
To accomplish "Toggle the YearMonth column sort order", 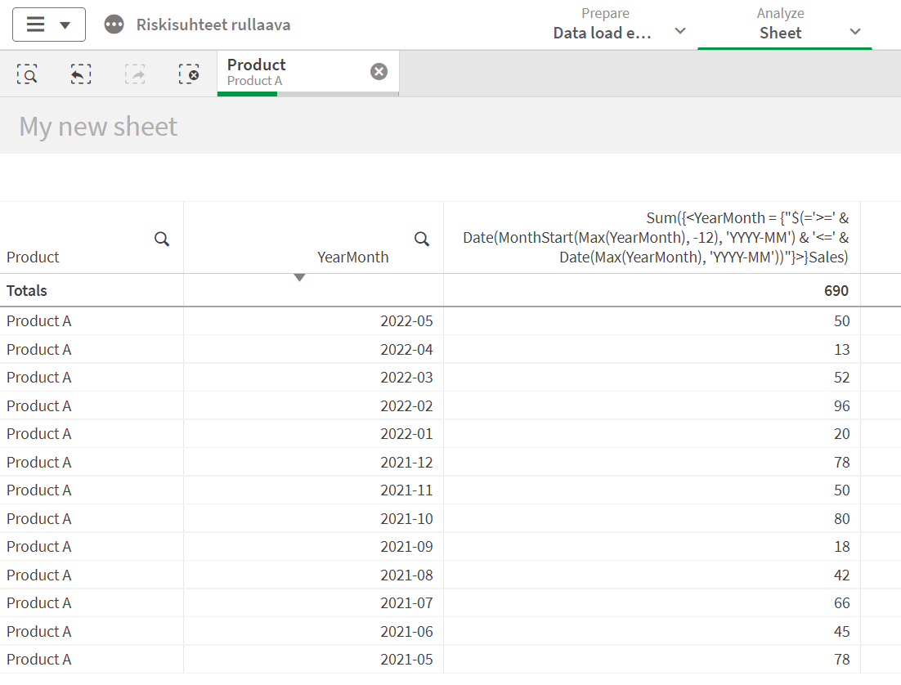I will pos(300,277).
